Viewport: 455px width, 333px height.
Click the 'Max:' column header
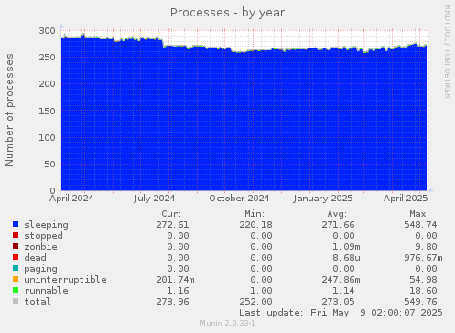tap(419, 214)
